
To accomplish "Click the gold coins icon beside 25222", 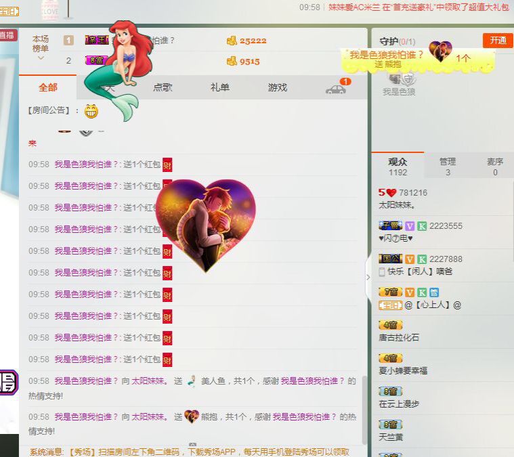I will pos(232,41).
